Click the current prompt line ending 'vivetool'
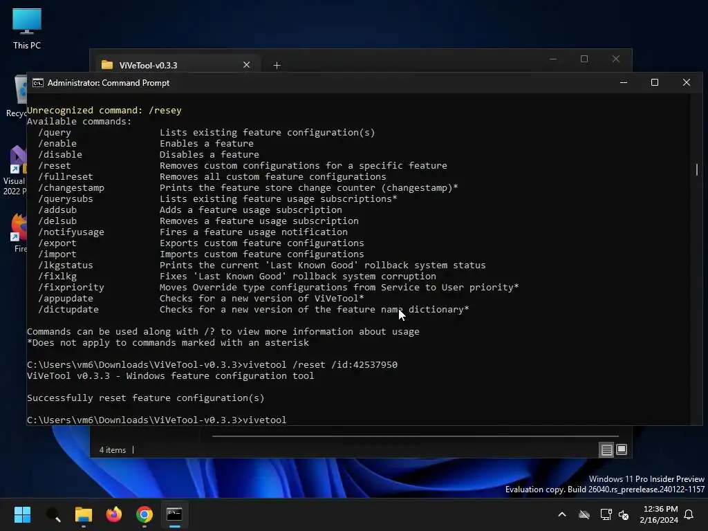This screenshot has width=708, height=531. pos(156,420)
